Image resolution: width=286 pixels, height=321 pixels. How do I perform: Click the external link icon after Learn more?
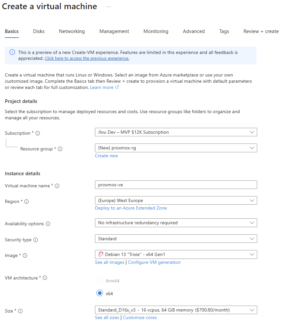tap(117, 87)
